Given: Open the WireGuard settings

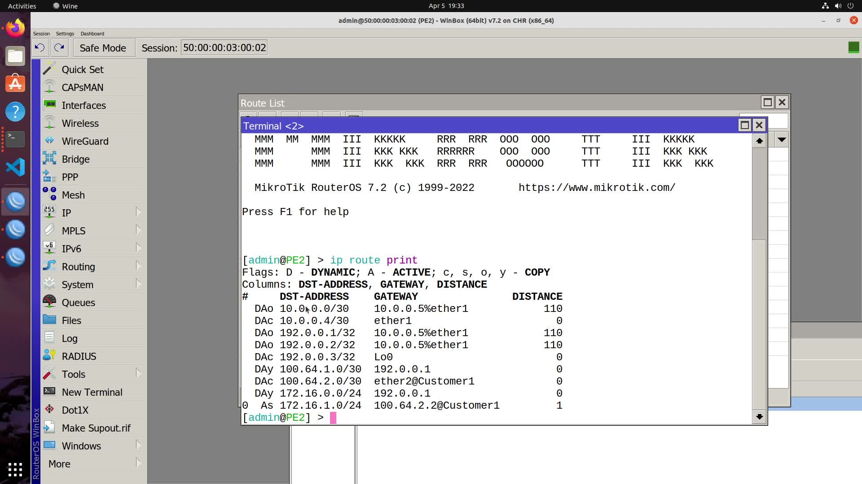Looking at the screenshot, I should [x=94, y=141].
